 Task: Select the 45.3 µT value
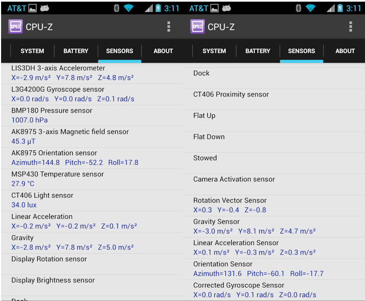pyautogui.click(x=23, y=141)
